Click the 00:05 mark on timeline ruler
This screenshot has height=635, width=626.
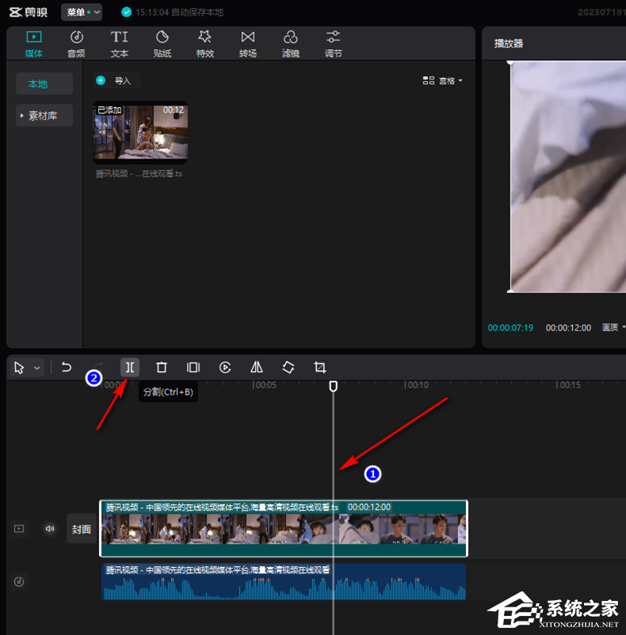click(x=265, y=384)
